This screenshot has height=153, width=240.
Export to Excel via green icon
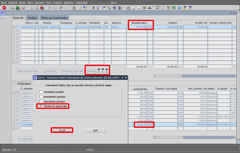pyautogui.click(x=174, y=8)
